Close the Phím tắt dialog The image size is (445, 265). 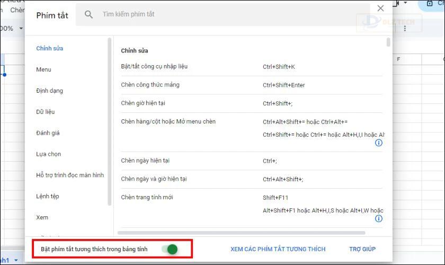[380, 8]
